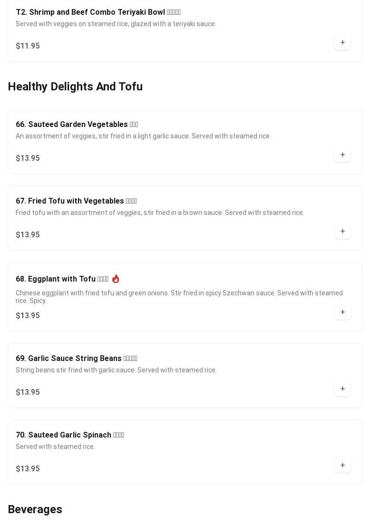Viewport: 370px width, 526px height.
Task: Tap the plus button for Sauteed Garlic Spinach
Action: [x=342, y=465]
